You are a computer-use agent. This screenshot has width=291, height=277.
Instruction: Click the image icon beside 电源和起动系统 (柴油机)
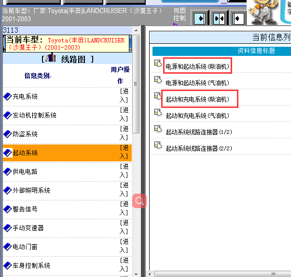tap(158, 64)
